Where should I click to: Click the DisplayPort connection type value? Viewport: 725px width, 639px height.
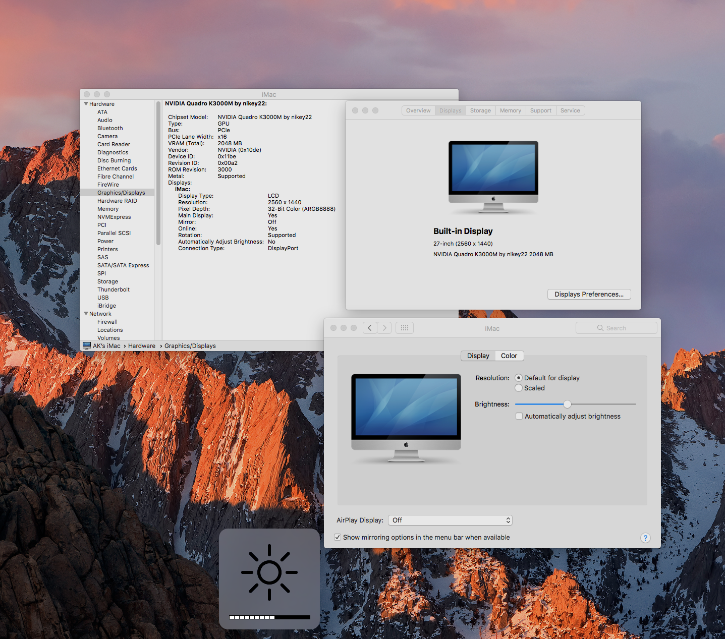(283, 248)
